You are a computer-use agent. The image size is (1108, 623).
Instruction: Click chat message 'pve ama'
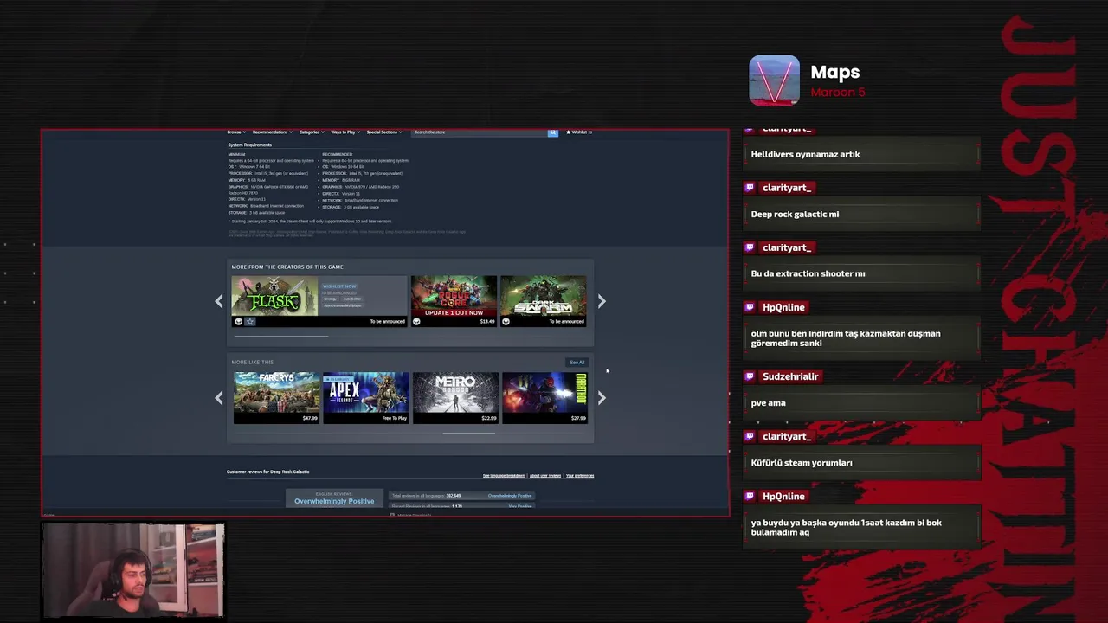tap(769, 403)
